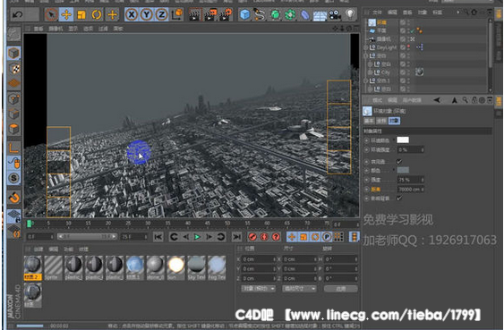Switch to the Coordinates attribute tab
This screenshot has width=504, height=330.
tap(381, 121)
